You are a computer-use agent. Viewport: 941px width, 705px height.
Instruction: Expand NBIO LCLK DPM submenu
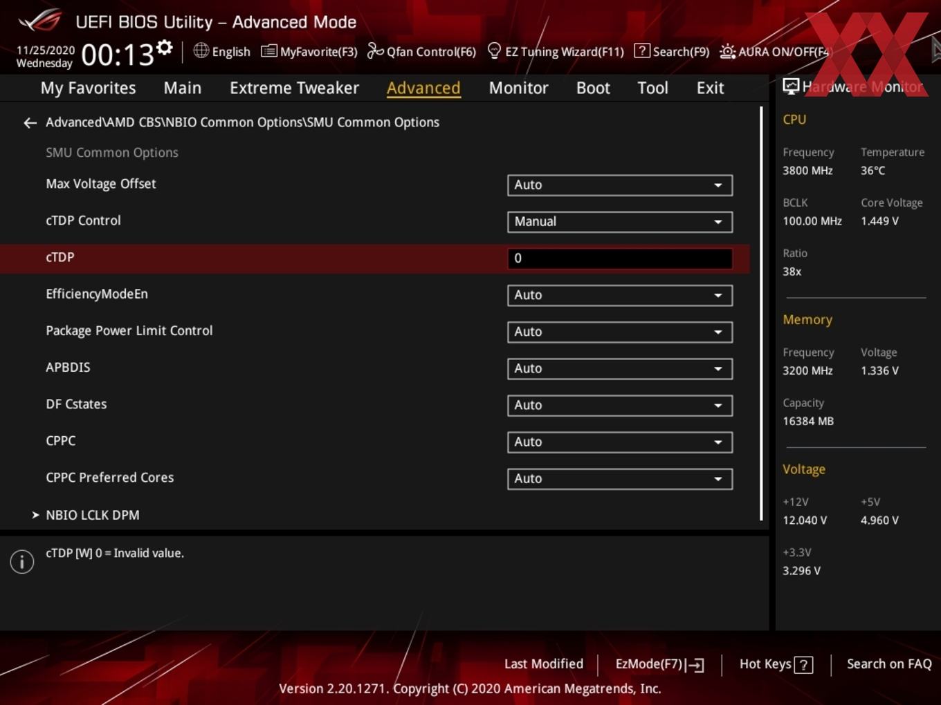point(93,515)
